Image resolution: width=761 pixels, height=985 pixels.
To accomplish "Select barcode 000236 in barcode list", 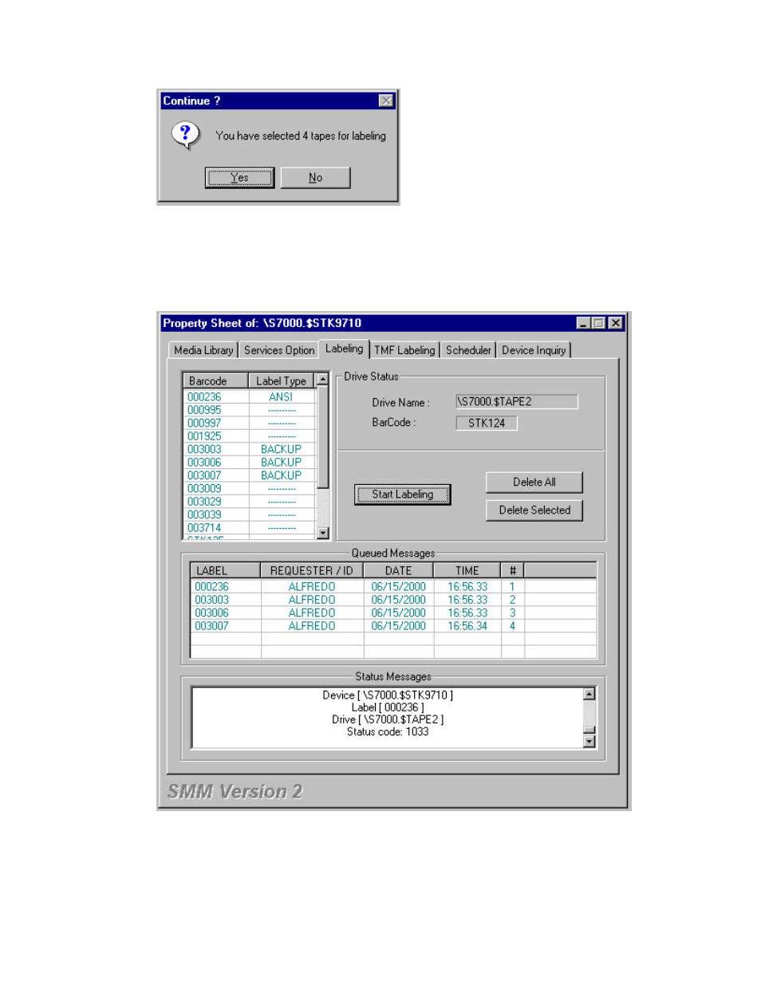I will 204,396.
